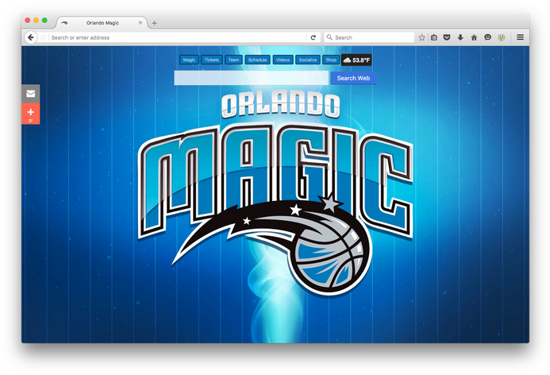550x375 pixels.
Task: Close window with the red button
Action: click(27, 21)
